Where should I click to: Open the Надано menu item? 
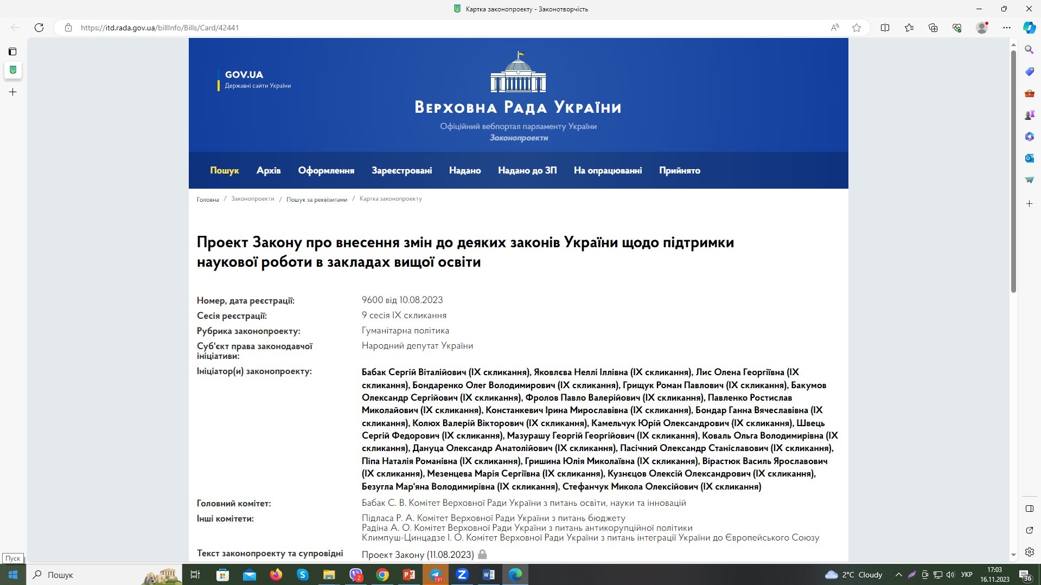[465, 170]
